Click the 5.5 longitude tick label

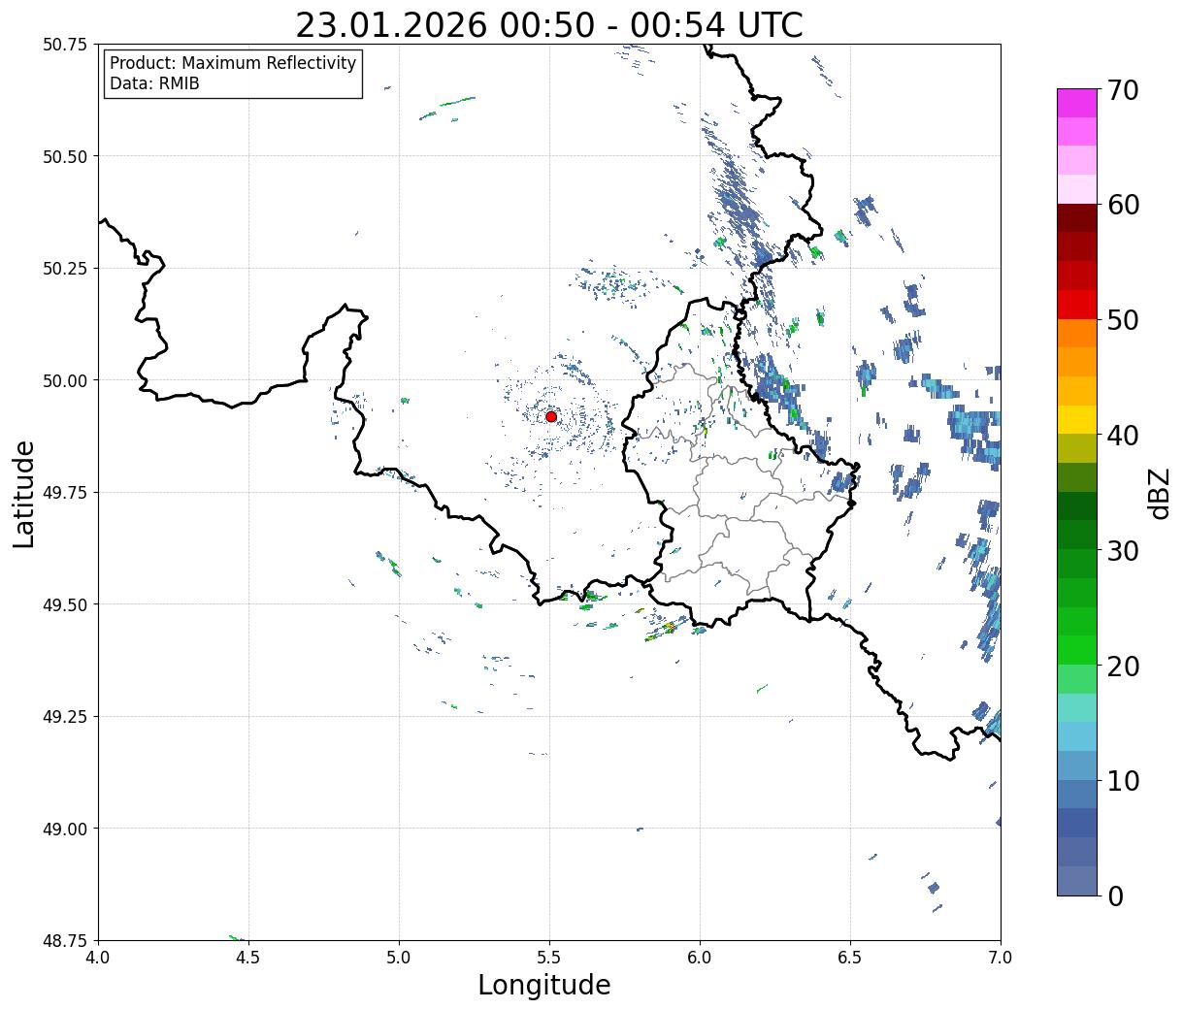[549, 958]
